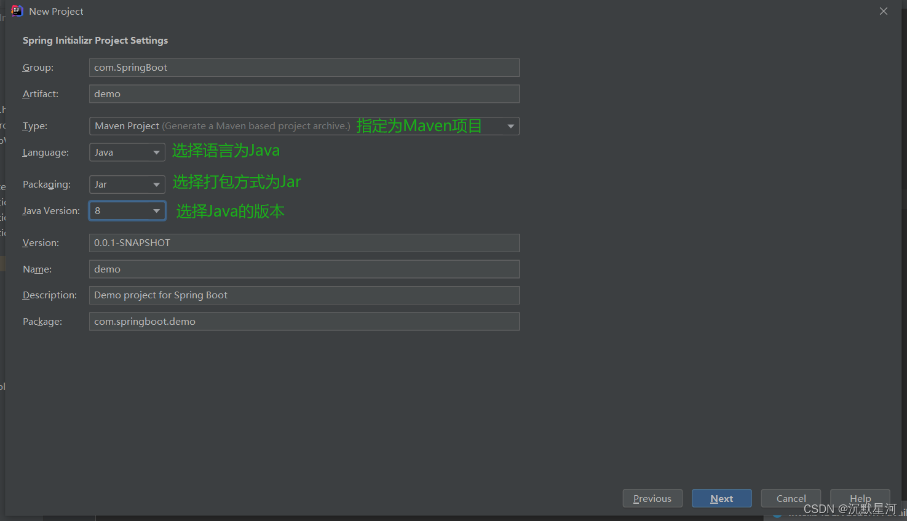Go back with the Previous button
The width and height of the screenshot is (907, 521).
tap(652, 498)
